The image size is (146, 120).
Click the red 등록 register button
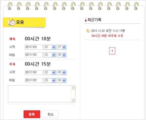tap(32, 114)
